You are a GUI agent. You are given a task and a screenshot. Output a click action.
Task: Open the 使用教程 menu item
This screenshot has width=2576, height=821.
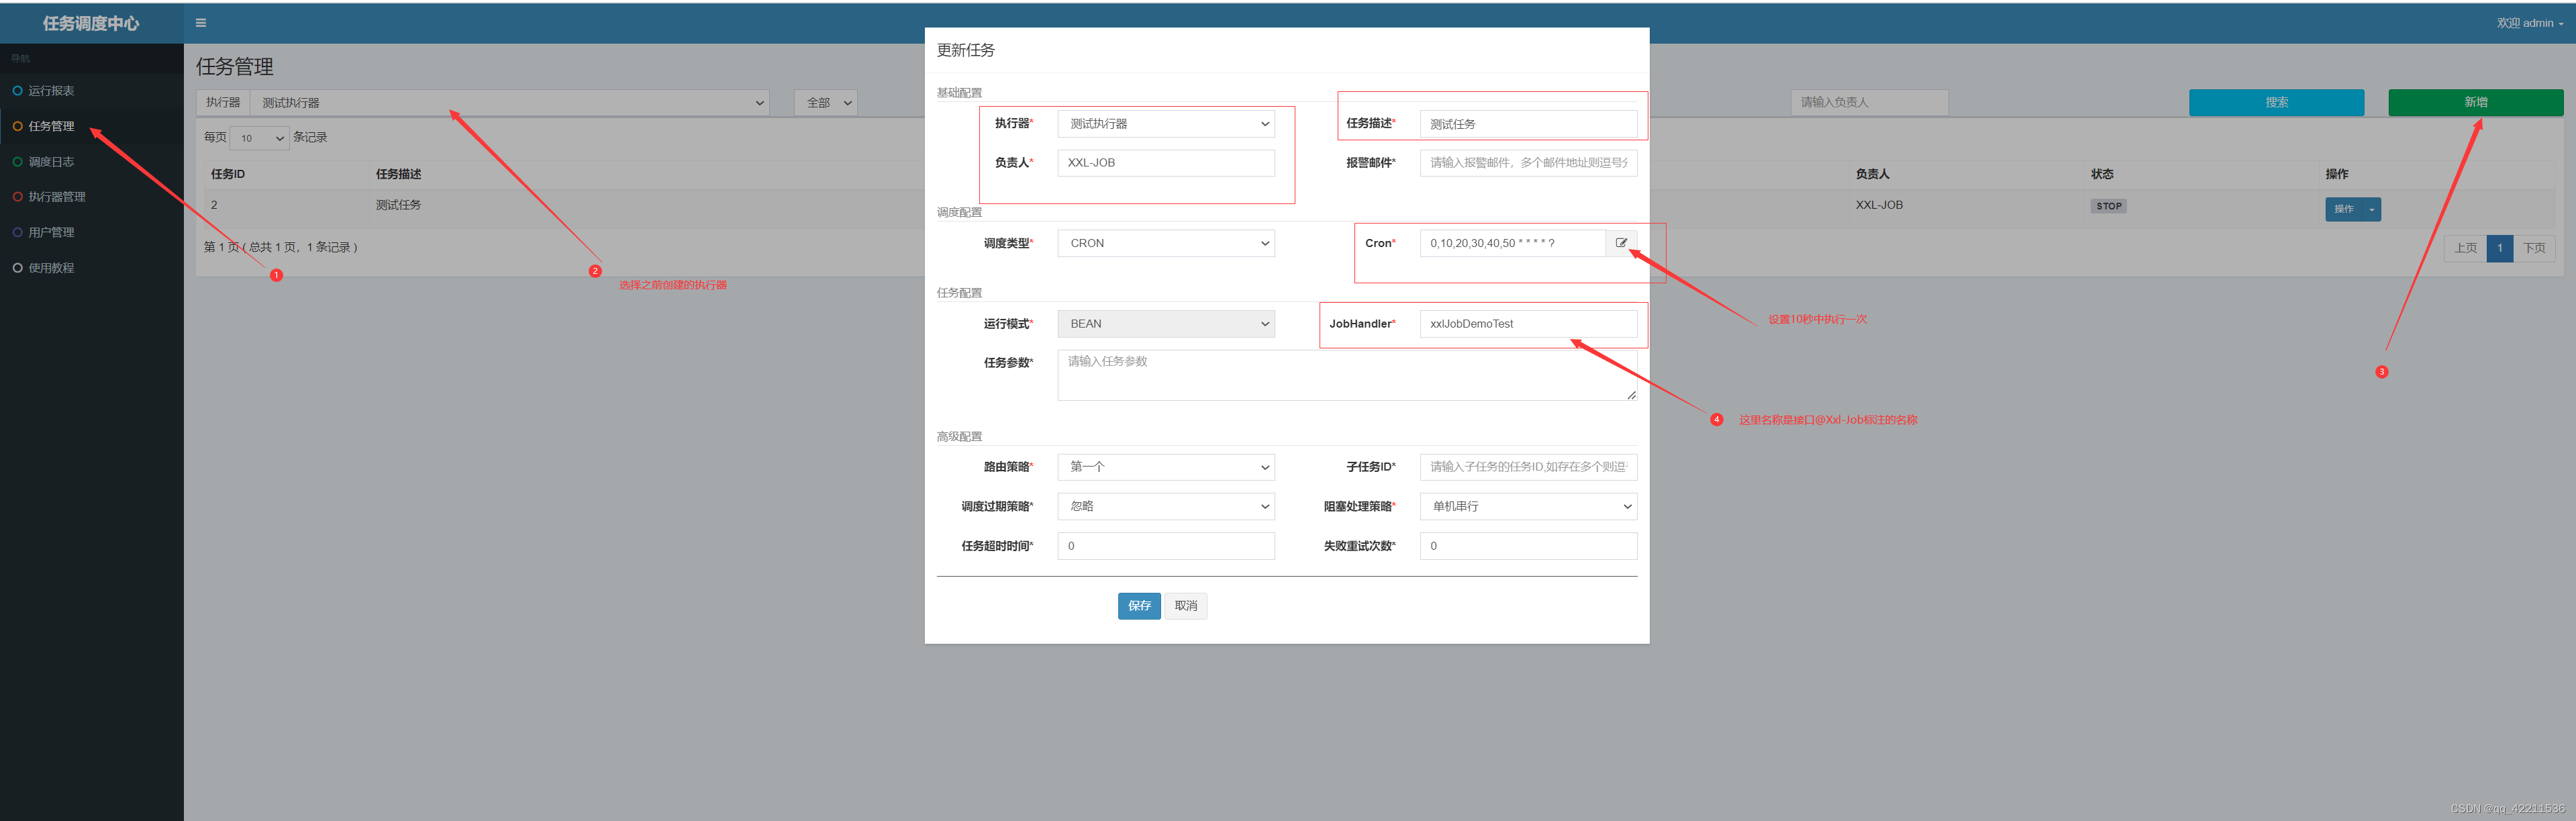click(x=92, y=268)
